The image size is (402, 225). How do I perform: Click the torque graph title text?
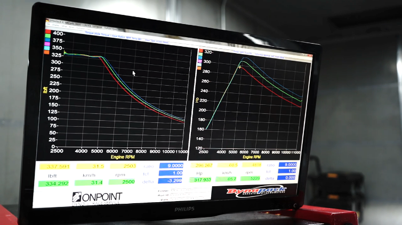point(127,38)
